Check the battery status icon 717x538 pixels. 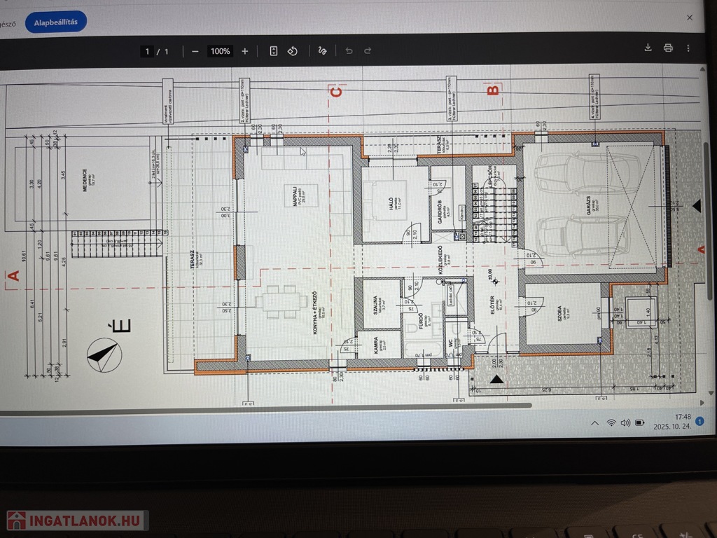640,423
